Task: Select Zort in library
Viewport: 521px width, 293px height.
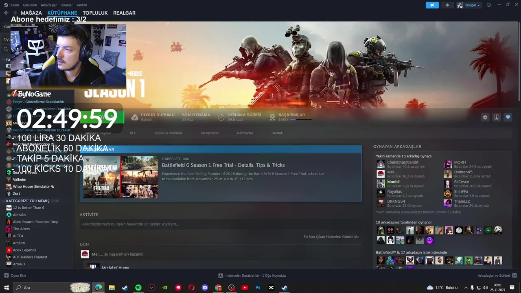Action: [x=16, y=194]
